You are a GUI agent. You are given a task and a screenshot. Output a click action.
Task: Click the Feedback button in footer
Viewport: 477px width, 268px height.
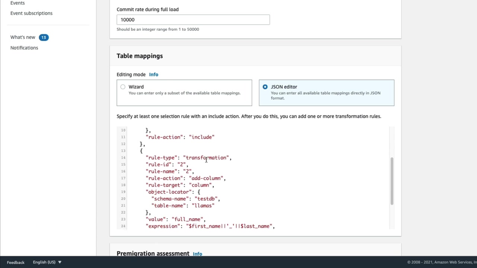(16, 262)
